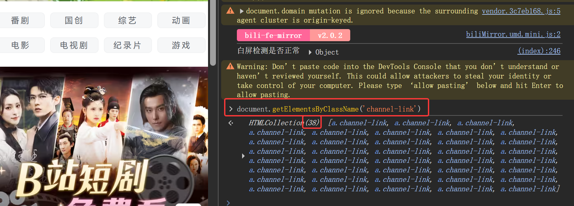Click the bili-fe-mirror badge
The height and width of the screenshot is (206, 574).
click(273, 35)
